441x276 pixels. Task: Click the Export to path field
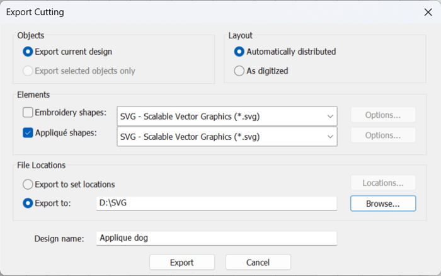point(216,204)
